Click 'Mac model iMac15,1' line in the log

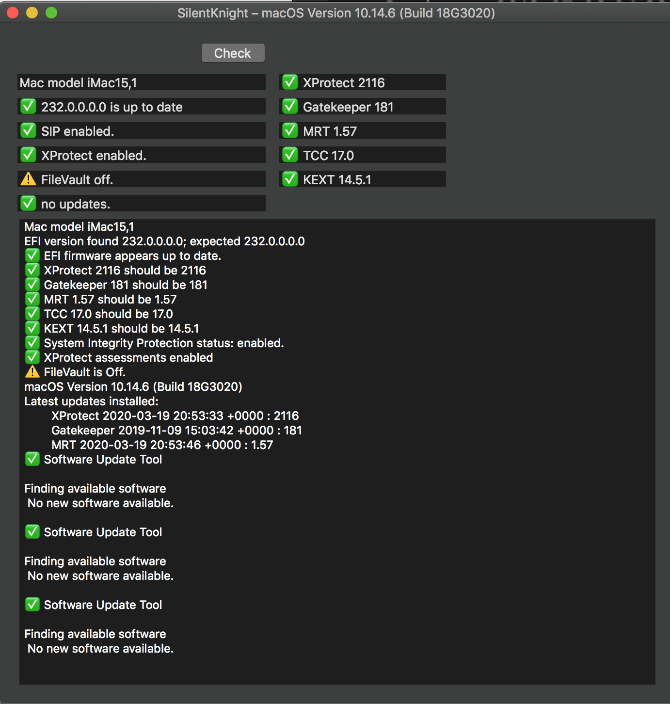pos(79,226)
